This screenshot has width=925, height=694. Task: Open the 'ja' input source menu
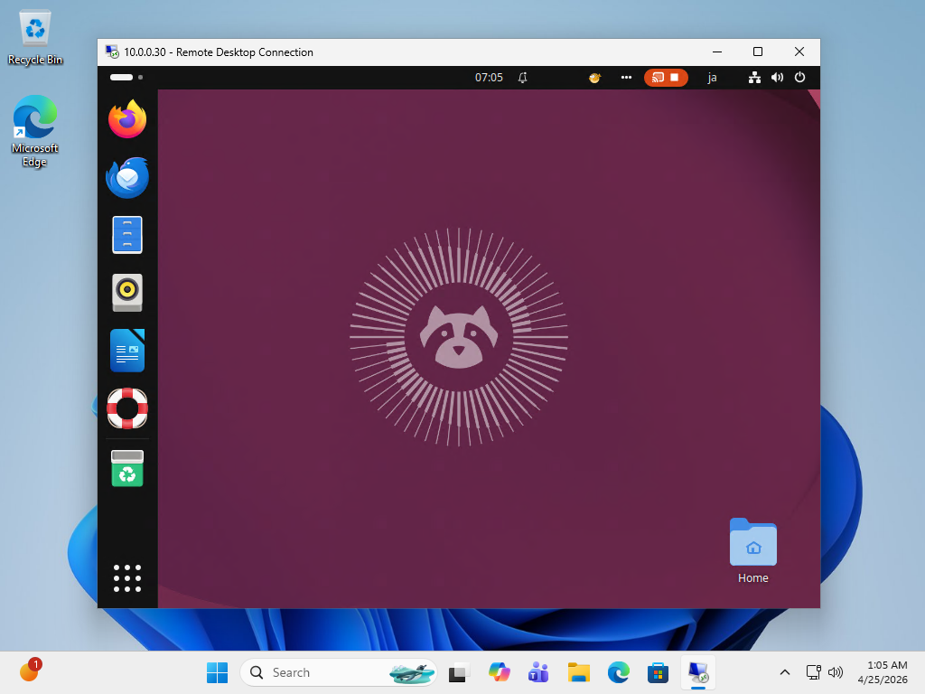pyautogui.click(x=712, y=78)
